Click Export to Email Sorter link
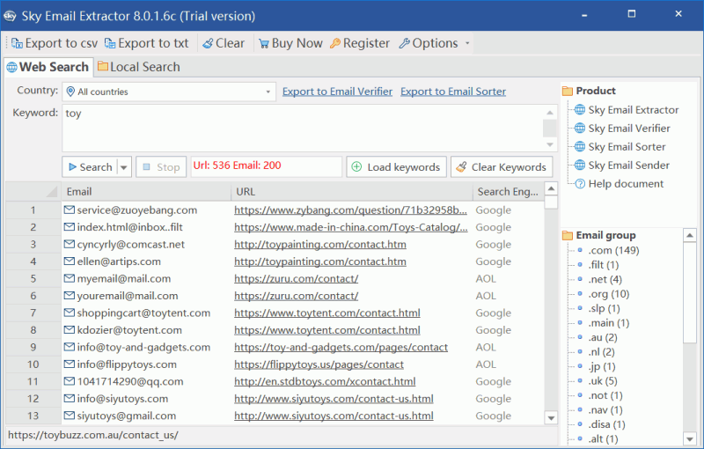 point(453,92)
